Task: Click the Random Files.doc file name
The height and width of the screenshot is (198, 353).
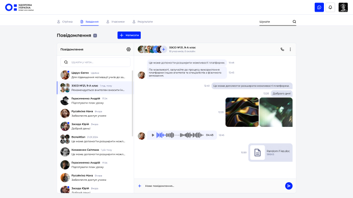Action: point(278,151)
